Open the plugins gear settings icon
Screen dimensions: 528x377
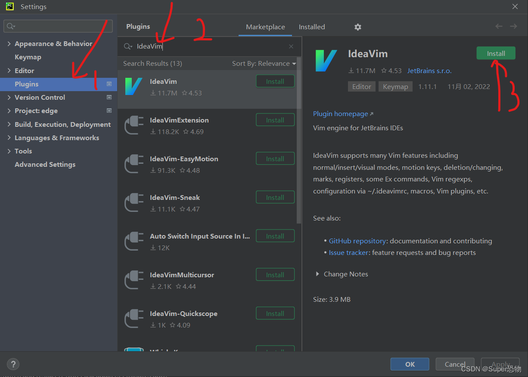point(357,27)
